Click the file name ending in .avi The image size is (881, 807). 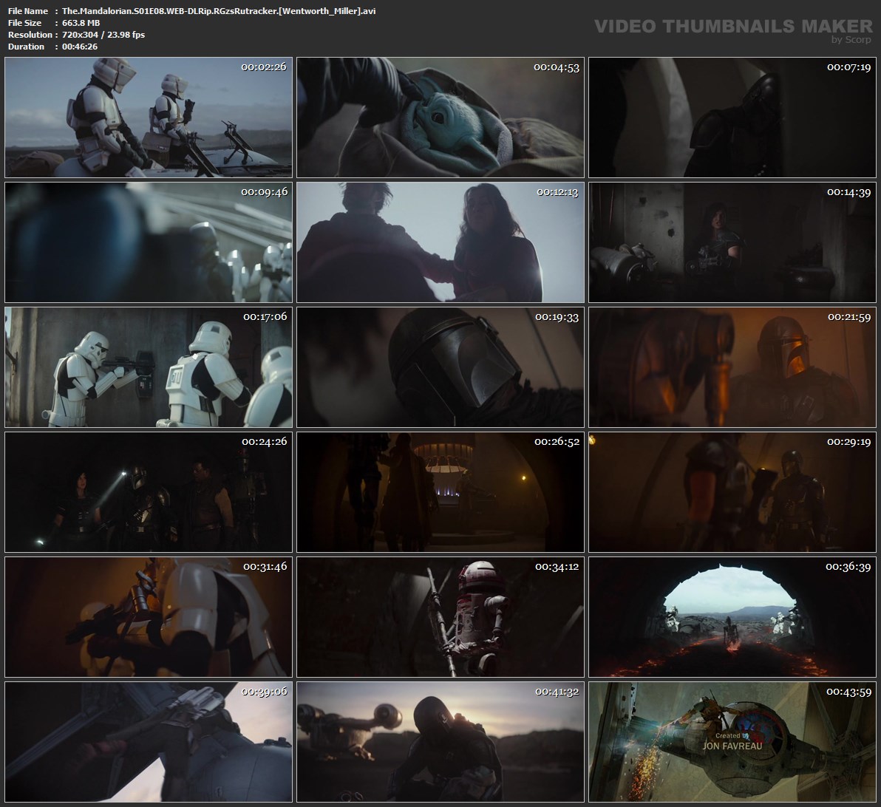coord(219,11)
